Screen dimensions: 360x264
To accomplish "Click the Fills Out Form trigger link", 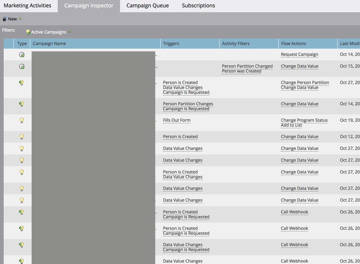I will (176, 120).
